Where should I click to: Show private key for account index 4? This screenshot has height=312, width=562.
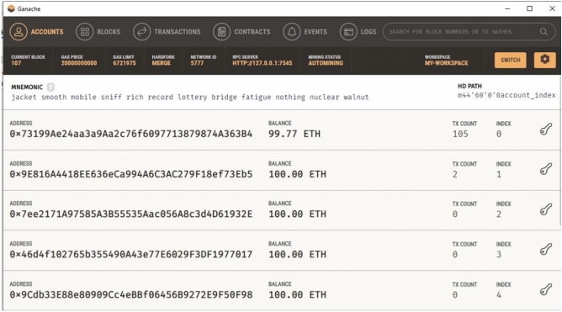click(546, 290)
